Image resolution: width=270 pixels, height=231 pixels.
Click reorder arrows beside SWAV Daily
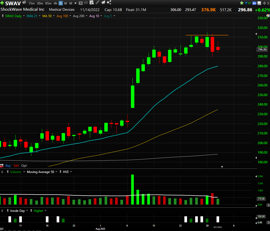tap(3, 16)
